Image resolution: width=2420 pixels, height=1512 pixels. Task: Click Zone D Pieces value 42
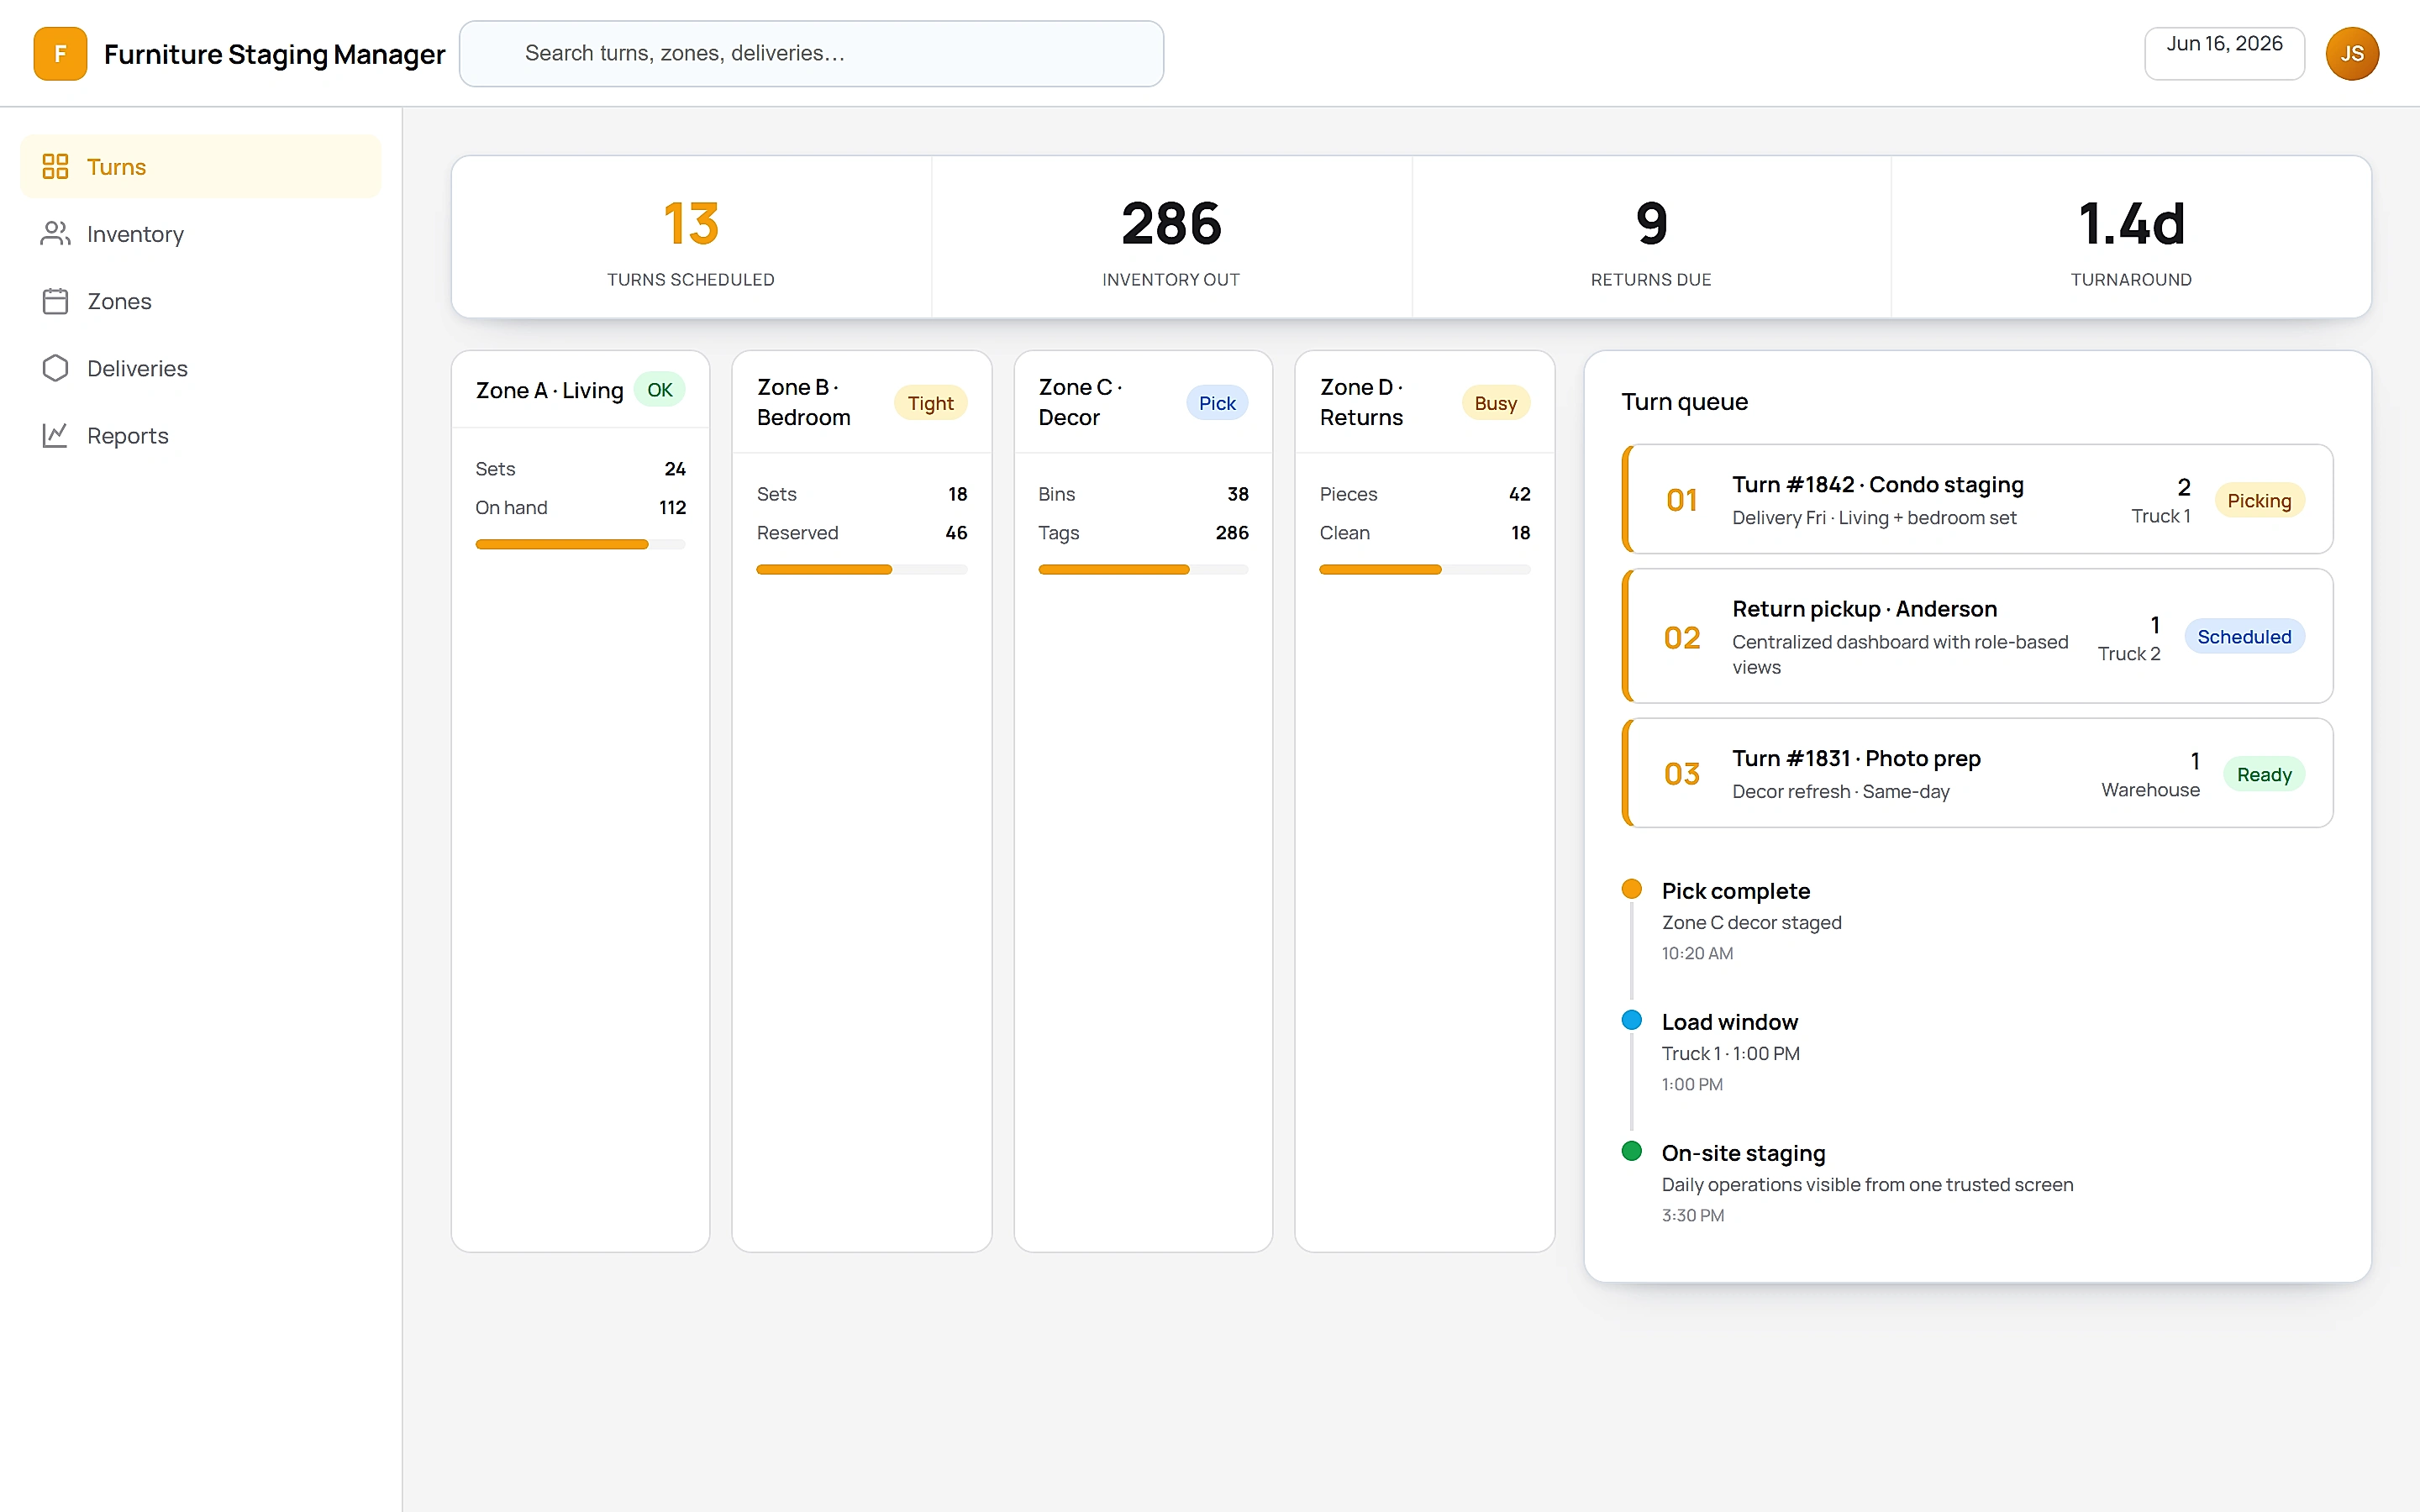click(1520, 494)
